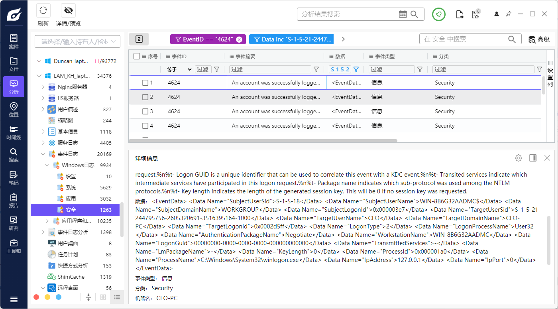
Task: Click the yellow dot at tree bottom
Action: (47, 297)
